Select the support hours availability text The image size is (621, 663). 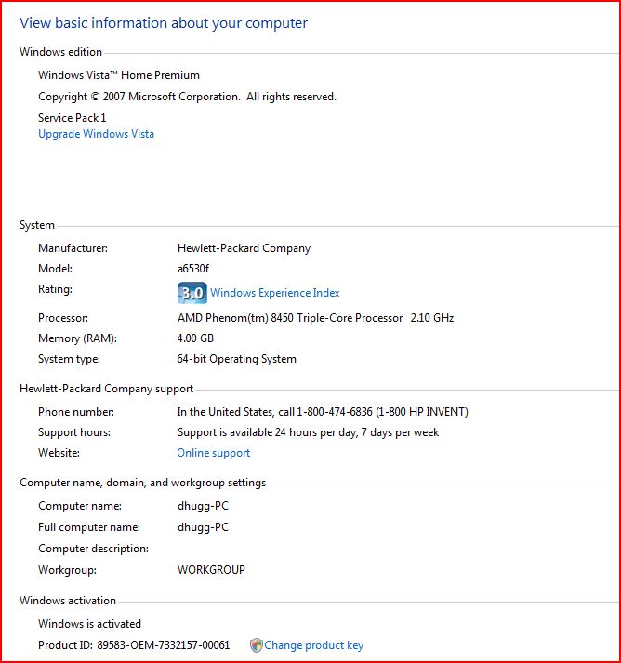[x=308, y=432]
